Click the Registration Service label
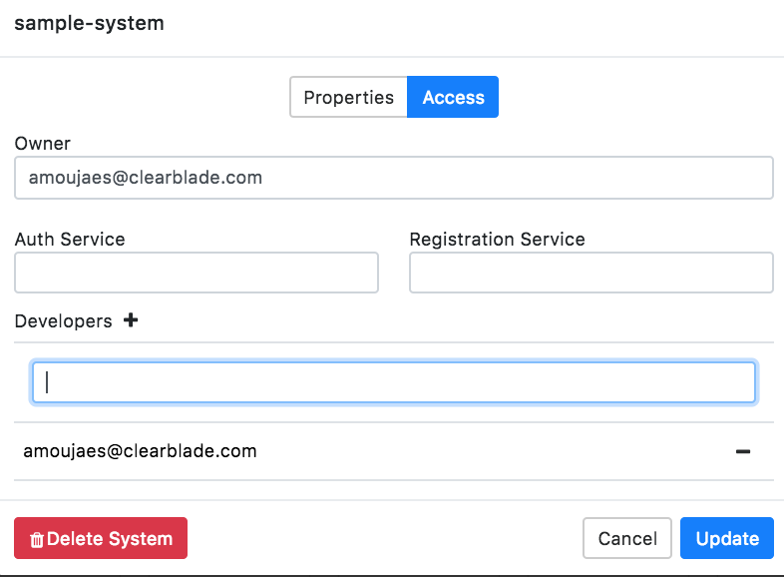The height and width of the screenshot is (577, 784). (497, 240)
